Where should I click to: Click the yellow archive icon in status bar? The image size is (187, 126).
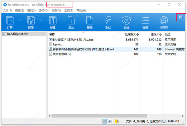click(x=117, y=121)
